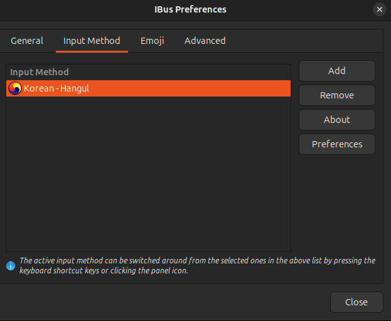
Task: Select the Korean - Hangul row label
Action: [56, 88]
